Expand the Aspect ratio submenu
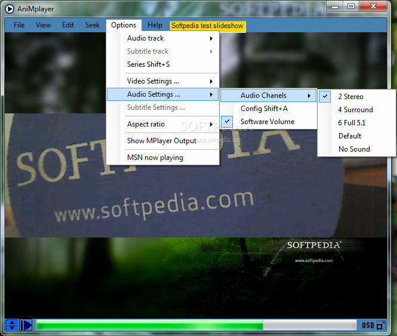397x336 pixels. (x=163, y=124)
